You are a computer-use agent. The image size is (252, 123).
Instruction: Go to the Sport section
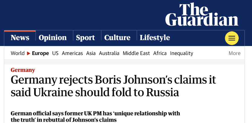[85, 38]
